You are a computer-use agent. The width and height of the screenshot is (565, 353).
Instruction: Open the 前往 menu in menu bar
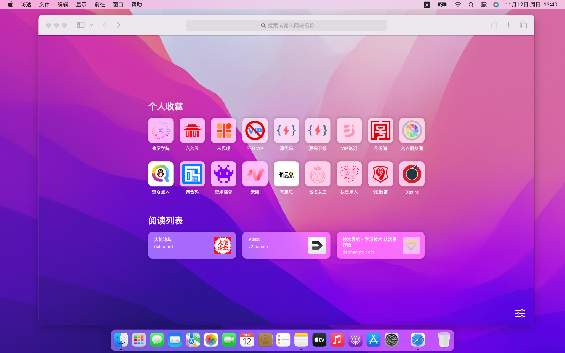[99, 5]
